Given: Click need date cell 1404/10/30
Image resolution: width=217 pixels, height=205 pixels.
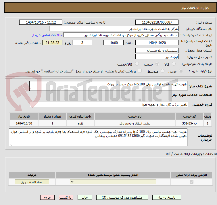Looking at the screenshot, I should point(24,123).
